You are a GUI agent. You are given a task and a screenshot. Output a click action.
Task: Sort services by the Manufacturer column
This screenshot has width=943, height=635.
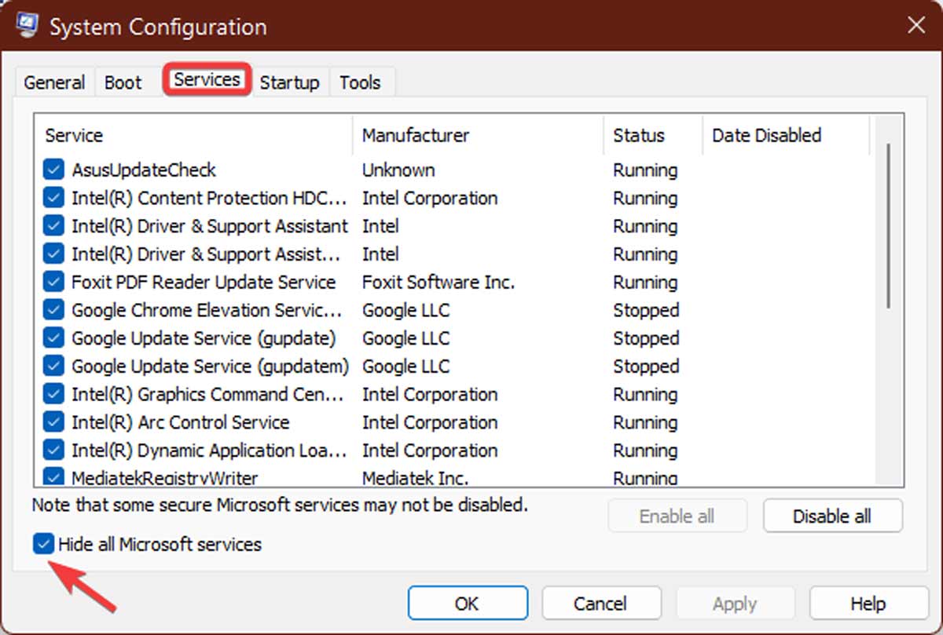click(415, 135)
